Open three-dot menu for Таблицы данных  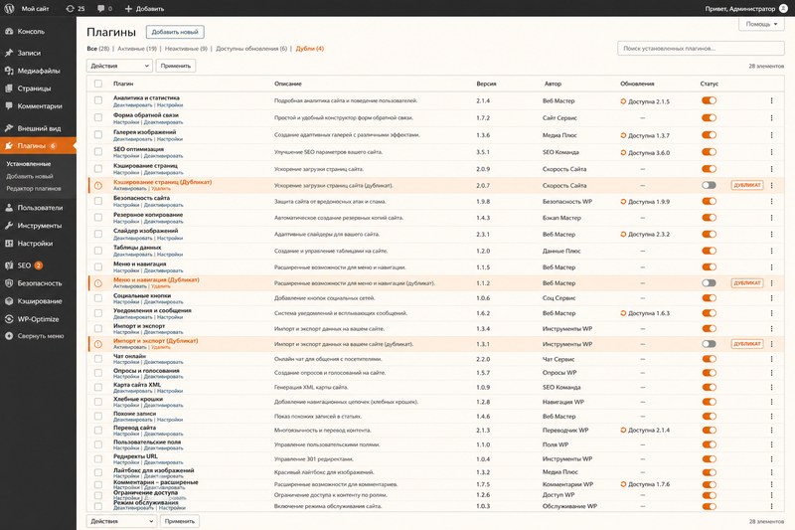pos(771,251)
